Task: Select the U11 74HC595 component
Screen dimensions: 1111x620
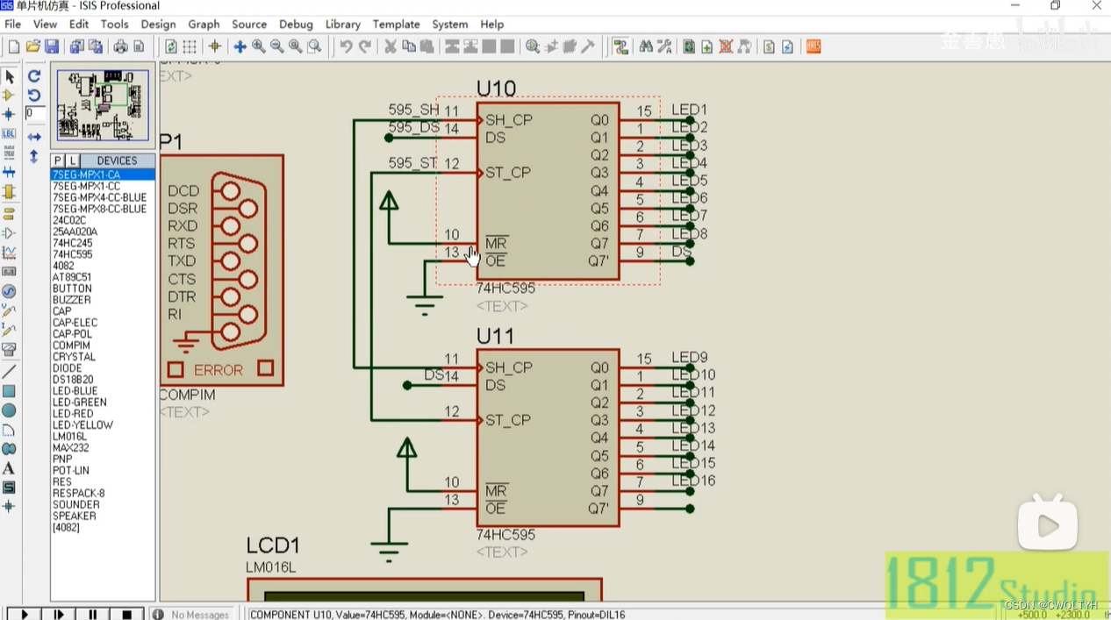Action: point(548,438)
